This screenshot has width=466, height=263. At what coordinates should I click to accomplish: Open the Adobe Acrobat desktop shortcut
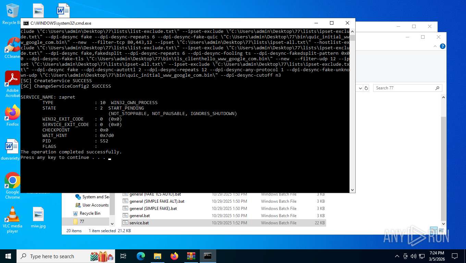pos(12,84)
